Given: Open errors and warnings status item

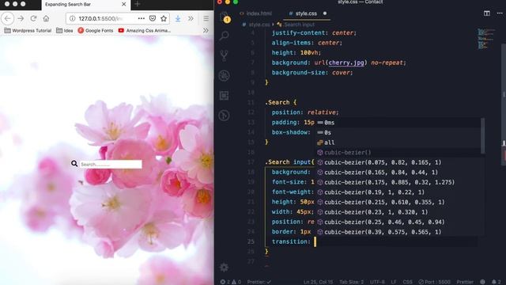Looking at the screenshot, I should click(231, 282).
